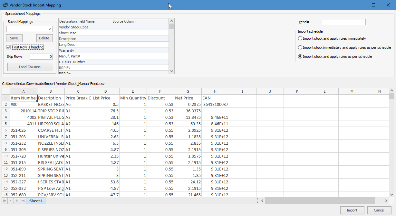Click the application icon in title bar
The image size is (396, 216).
pos(5,5)
